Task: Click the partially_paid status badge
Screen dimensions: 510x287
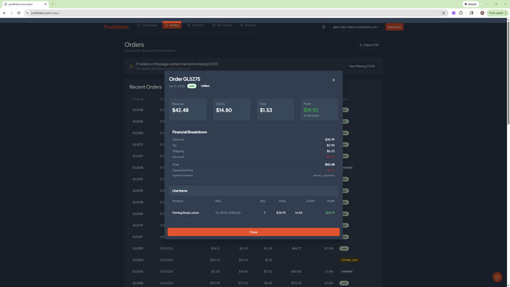Action: (349, 260)
